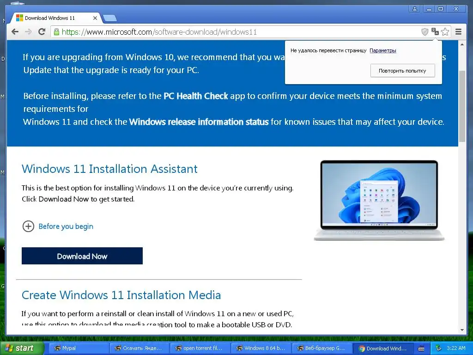Open the browser hamburger menu
473x355 pixels.
(458, 32)
